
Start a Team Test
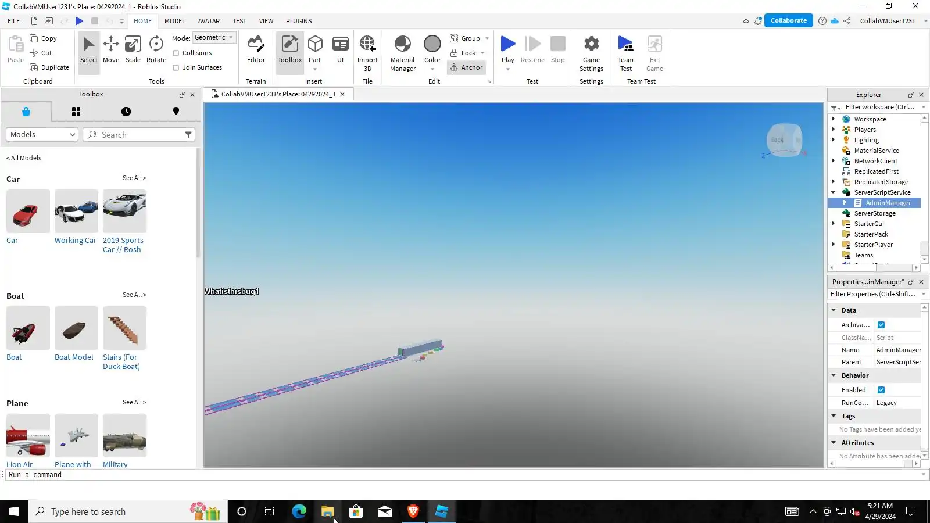625,53
